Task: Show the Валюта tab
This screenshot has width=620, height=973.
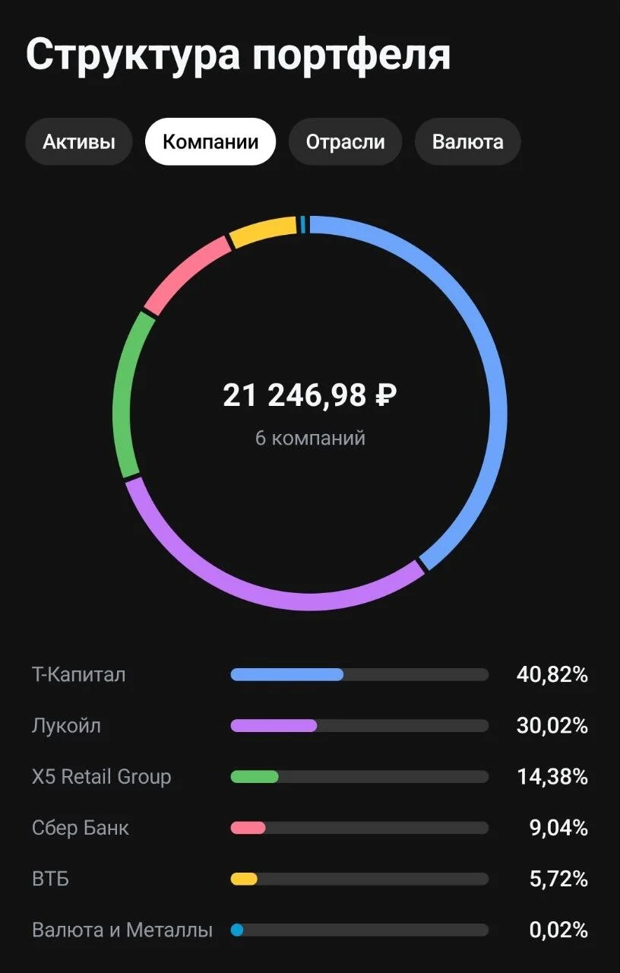Action: pyautogui.click(x=467, y=141)
